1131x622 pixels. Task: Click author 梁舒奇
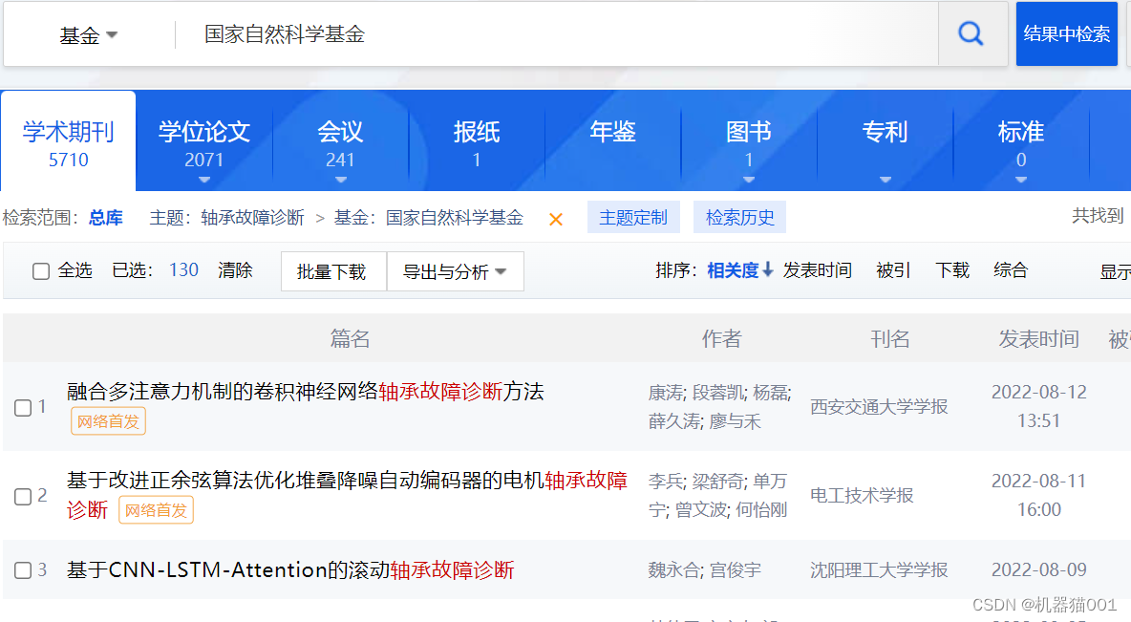(x=717, y=482)
